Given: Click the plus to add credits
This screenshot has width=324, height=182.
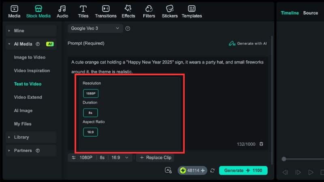Looking at the screenshot, I should pyautogui.click(x=203, y=170).
